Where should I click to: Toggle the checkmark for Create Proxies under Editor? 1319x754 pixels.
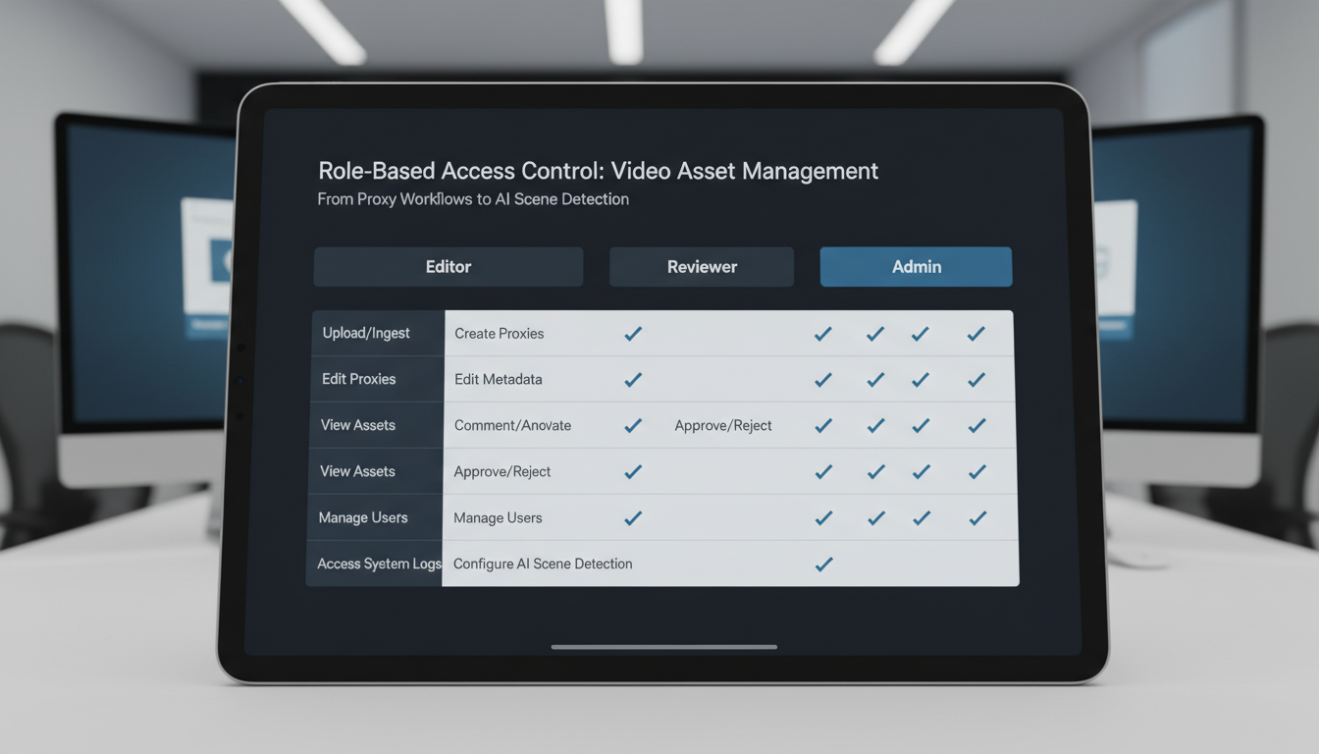point(633,333)
